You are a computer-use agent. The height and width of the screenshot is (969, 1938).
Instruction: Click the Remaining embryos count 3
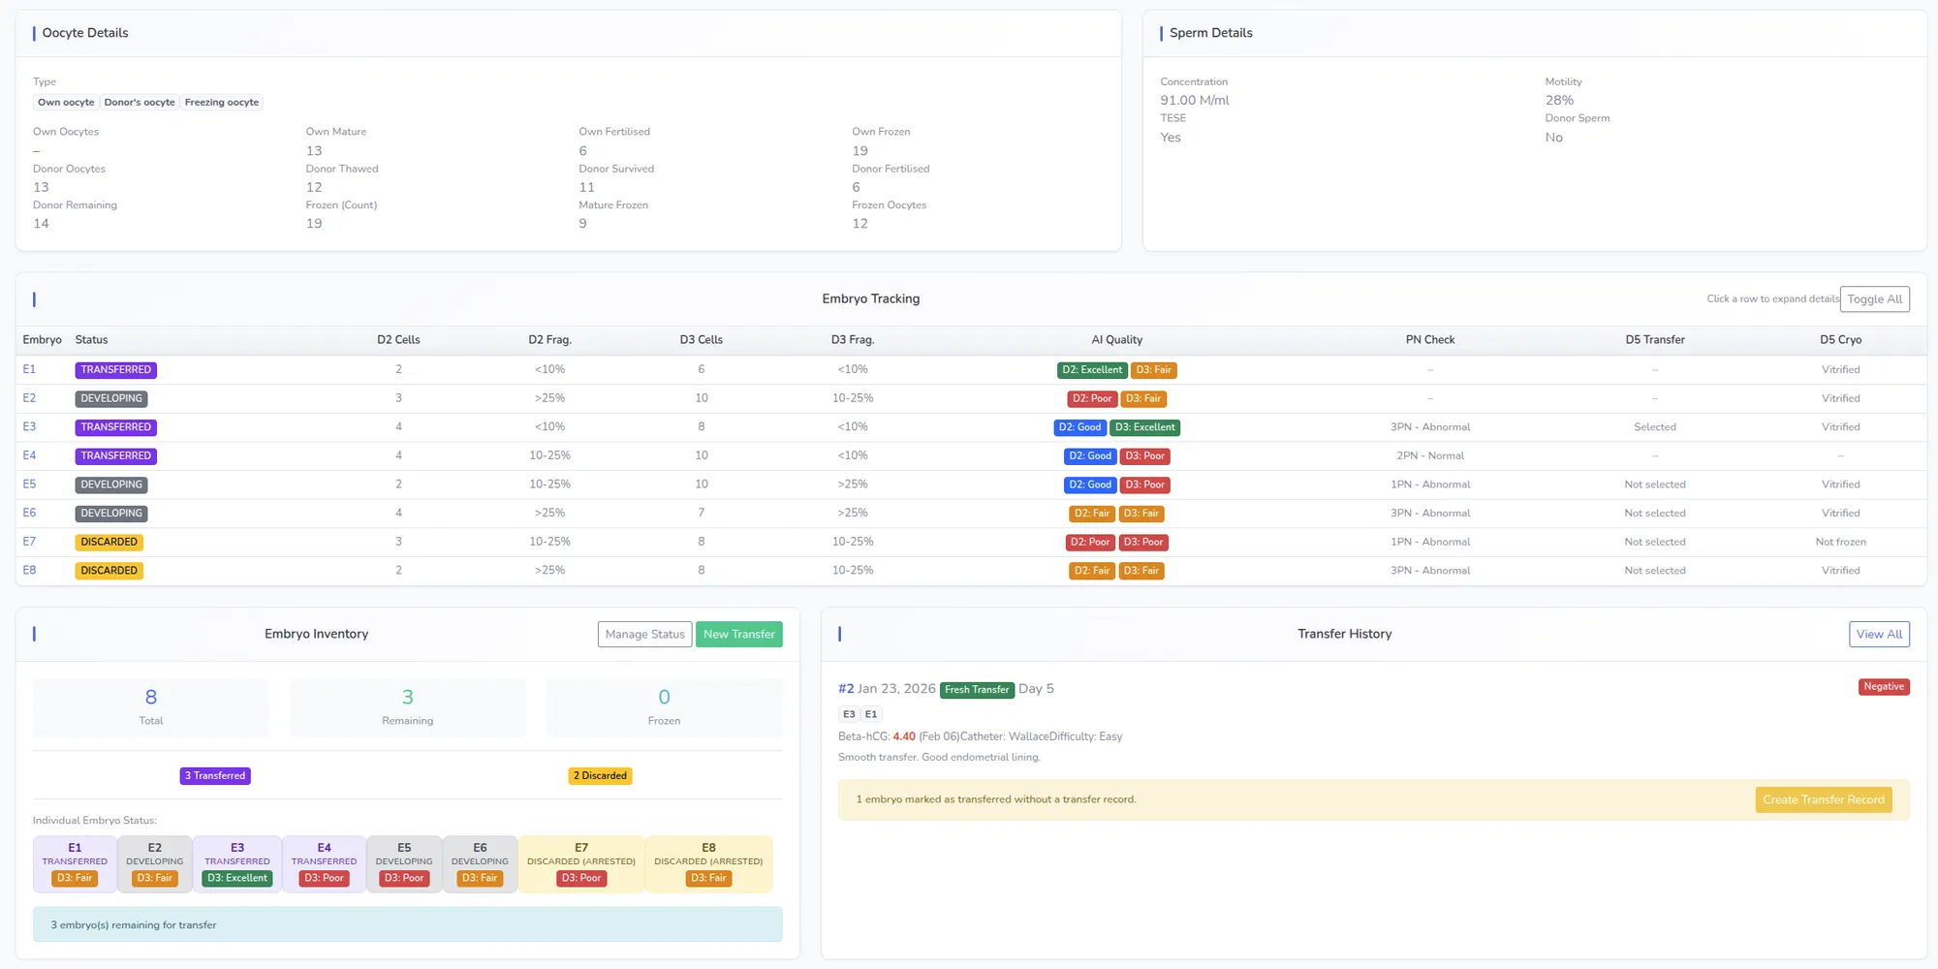pyautogui.click(x=408, y=698)
